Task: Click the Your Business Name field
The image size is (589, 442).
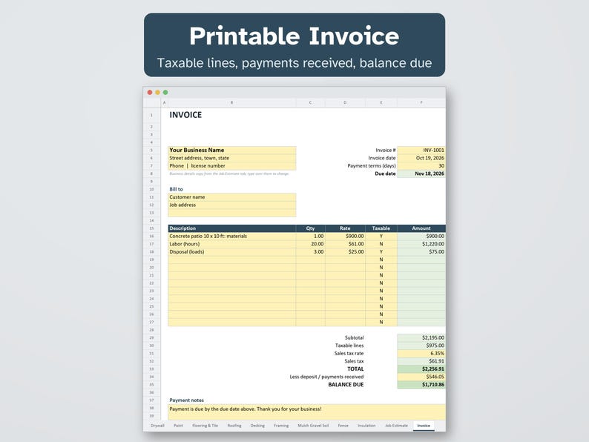Action: click(x=231, y=151)
